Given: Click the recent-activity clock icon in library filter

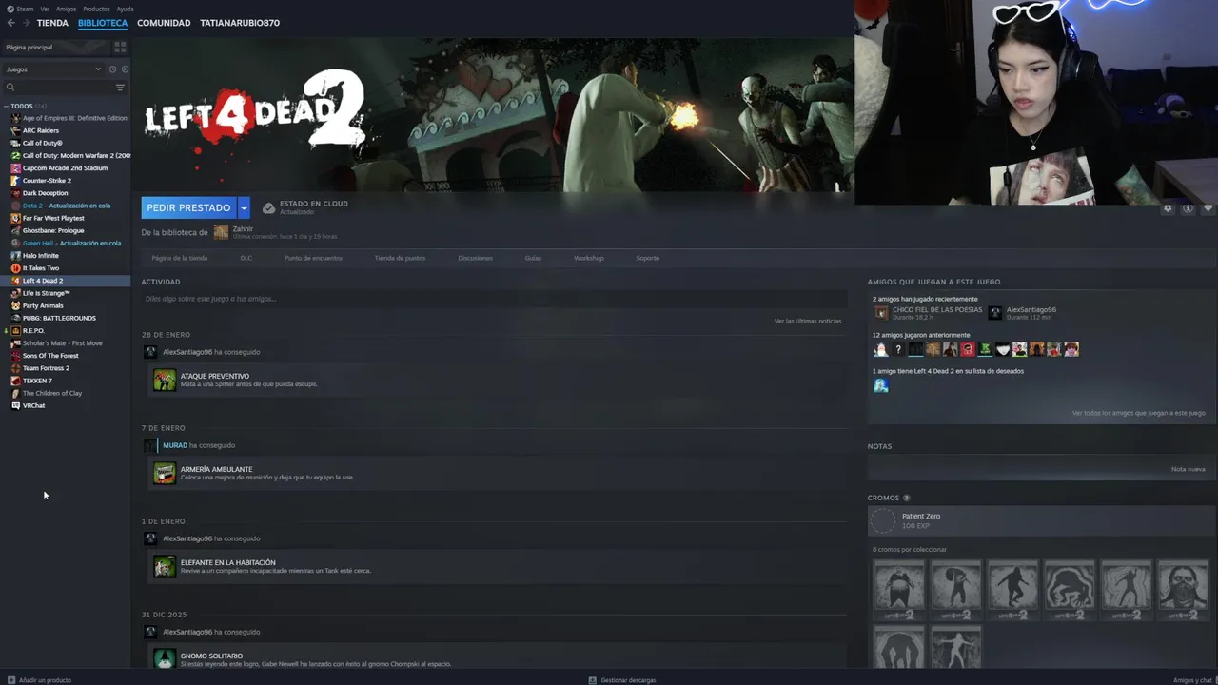Looking at the screenshot, I should 112,69.
